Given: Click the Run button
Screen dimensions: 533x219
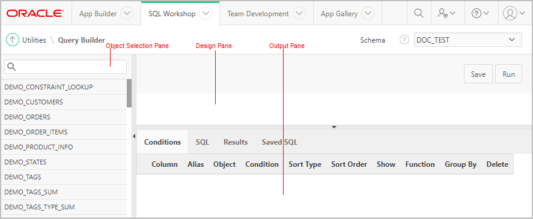Looking at the screenshot, I should point(508,74).
